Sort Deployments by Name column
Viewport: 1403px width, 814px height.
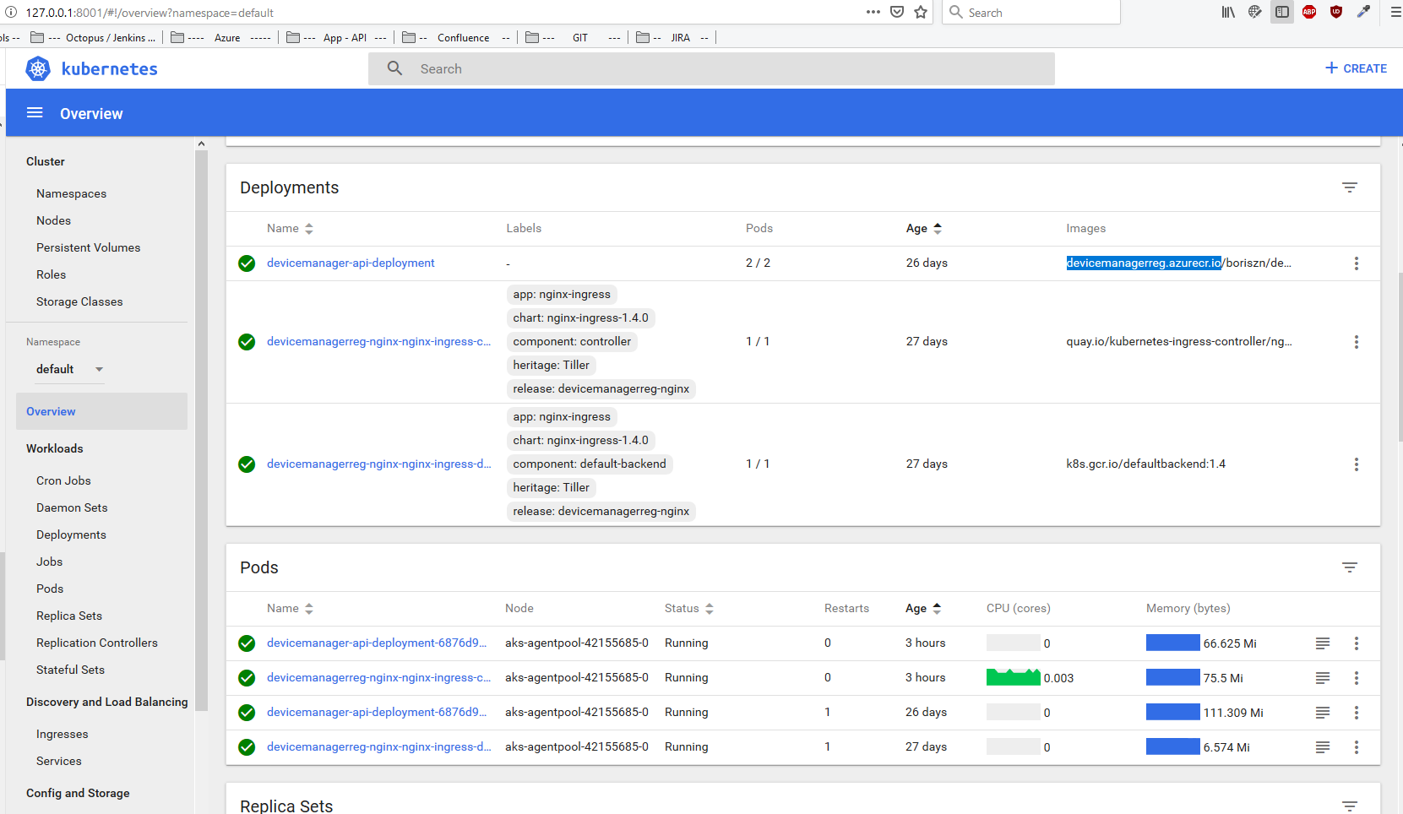coord(290,228)
